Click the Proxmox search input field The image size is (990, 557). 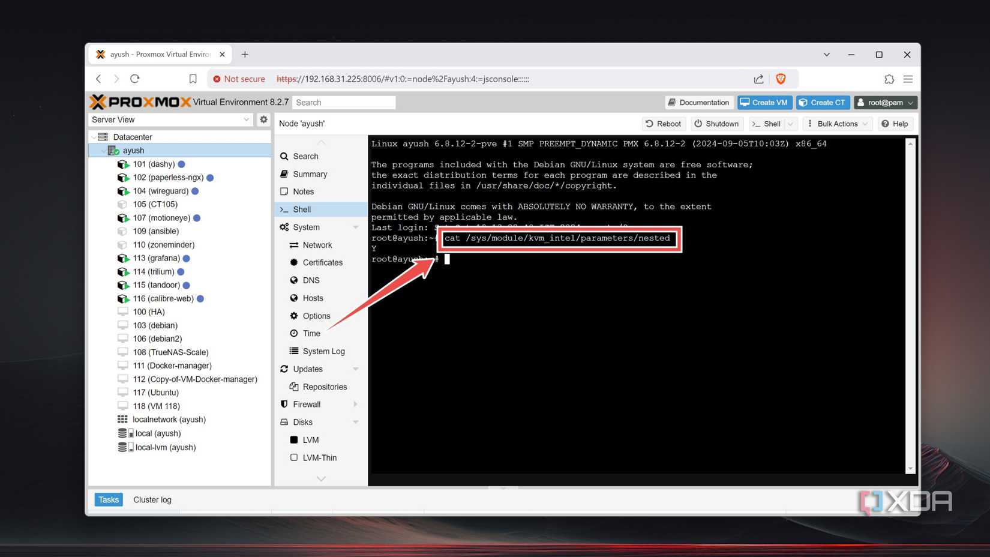344,103
